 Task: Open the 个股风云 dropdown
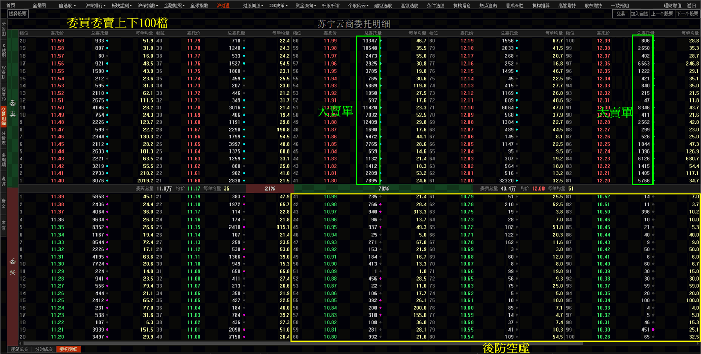[x=357, y=5]
